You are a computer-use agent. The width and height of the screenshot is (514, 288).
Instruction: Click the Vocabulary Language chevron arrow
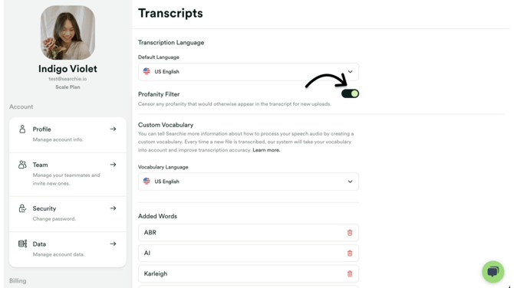coord(350,182)
